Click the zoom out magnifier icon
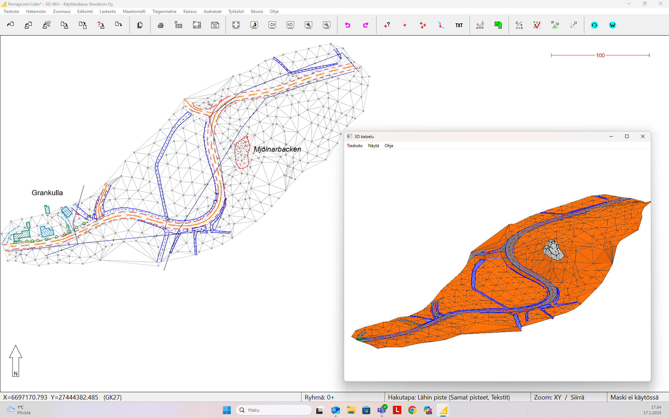 tap(327, 25)
